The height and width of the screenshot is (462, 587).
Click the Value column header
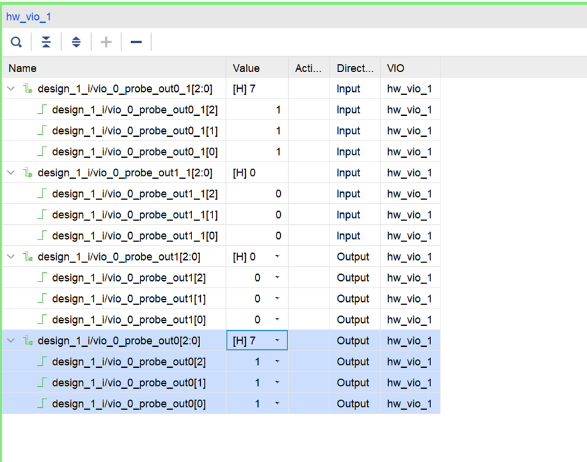tap(246, 68)
